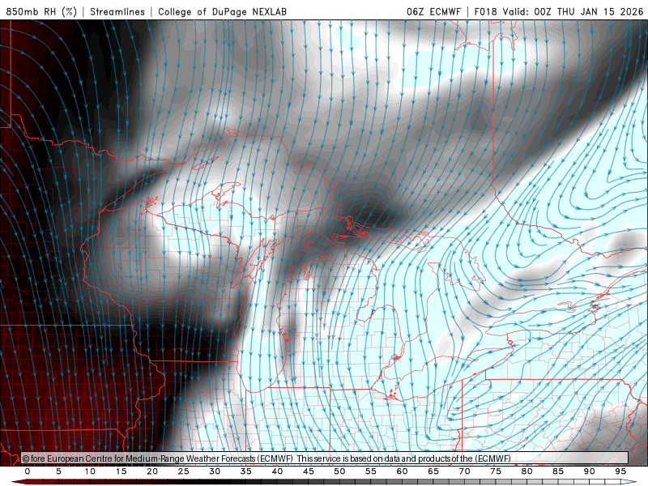This screenshot has width=648, height=486.
Task: Click the 60 value on the RH scale
Action: pyautogui.click(x=402, y=471)
